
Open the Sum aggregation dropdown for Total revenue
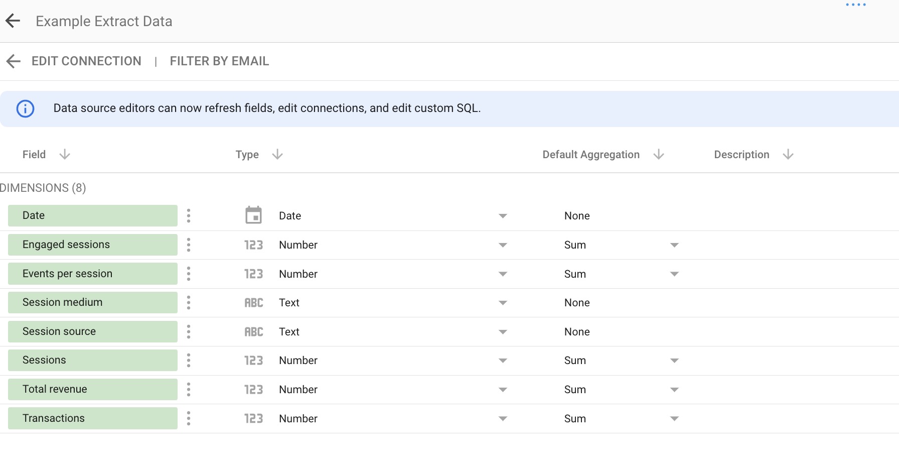click(x=674, y=390)
